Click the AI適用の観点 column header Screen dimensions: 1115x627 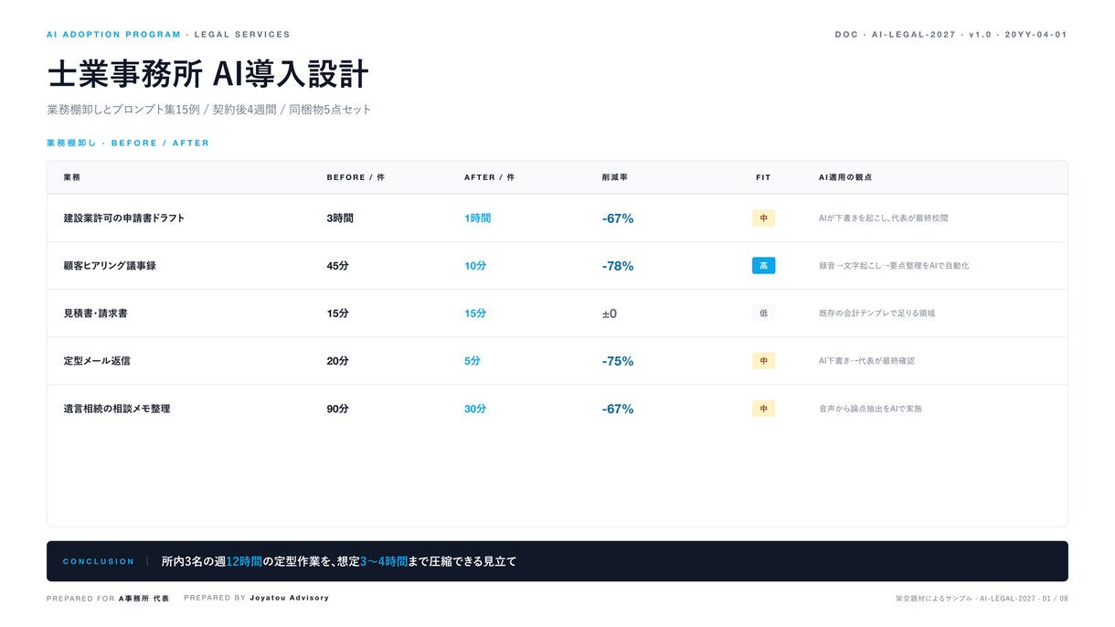[845, 177]
